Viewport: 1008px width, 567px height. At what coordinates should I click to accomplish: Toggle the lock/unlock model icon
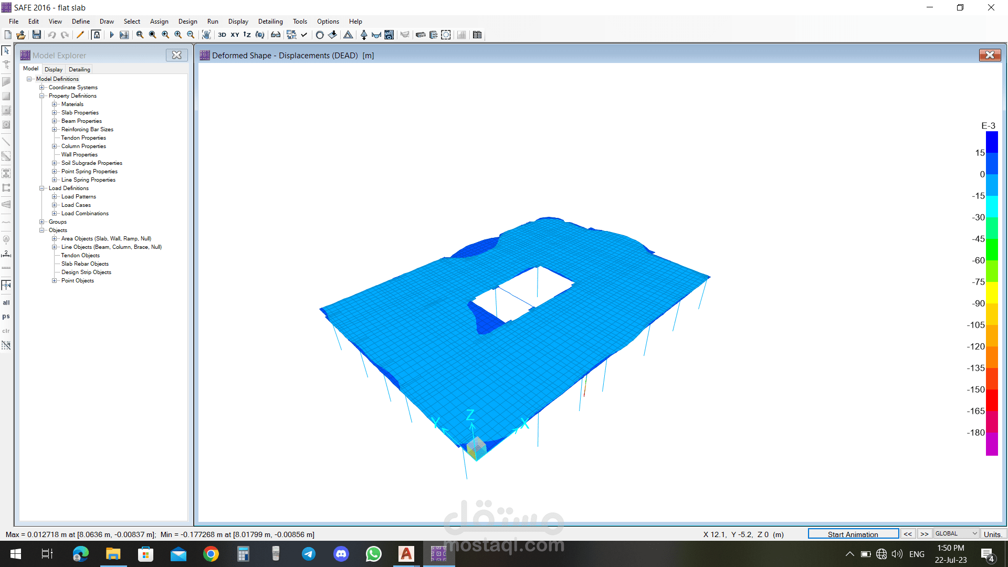(97, 35)
